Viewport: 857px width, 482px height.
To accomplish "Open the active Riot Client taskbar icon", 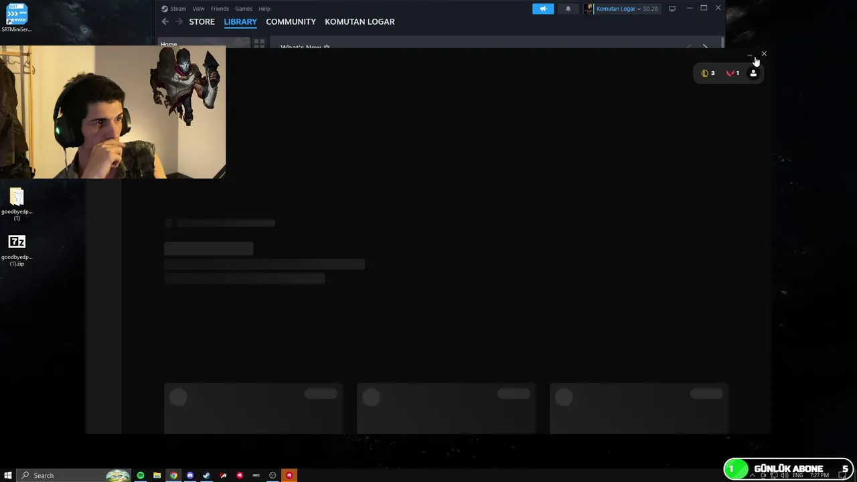I will point(289,475).
